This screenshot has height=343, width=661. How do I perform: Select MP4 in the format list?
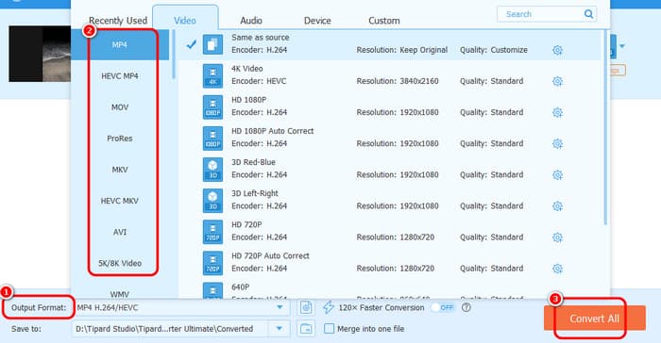point(120,44)
